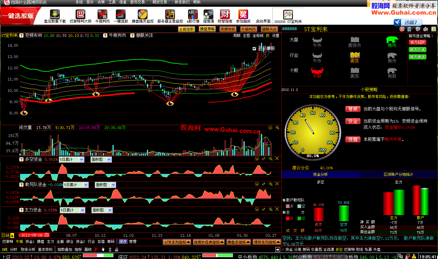Click the 熊市超跌 strategy button
This screenshot has width=438, height=259.
point(417,42)
